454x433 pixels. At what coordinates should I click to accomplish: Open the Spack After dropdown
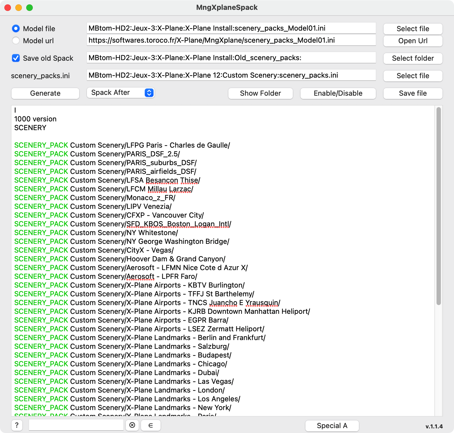[120, 93]
